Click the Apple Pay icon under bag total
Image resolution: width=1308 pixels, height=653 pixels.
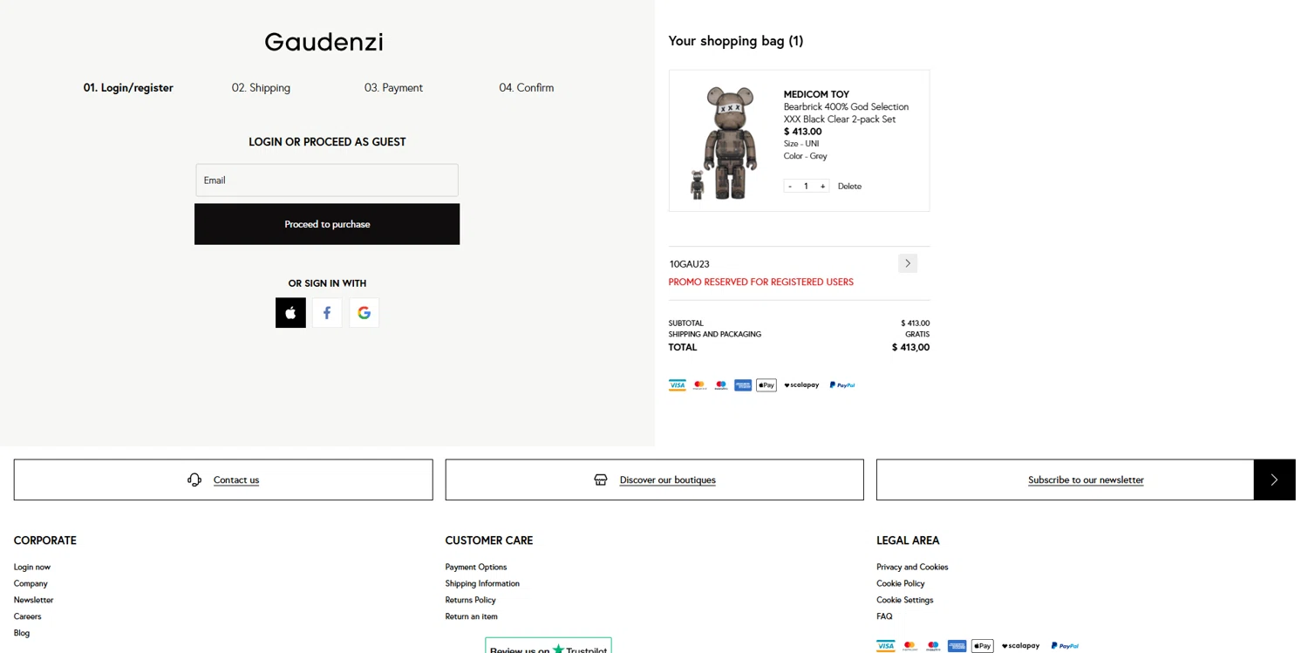(766, 384)
